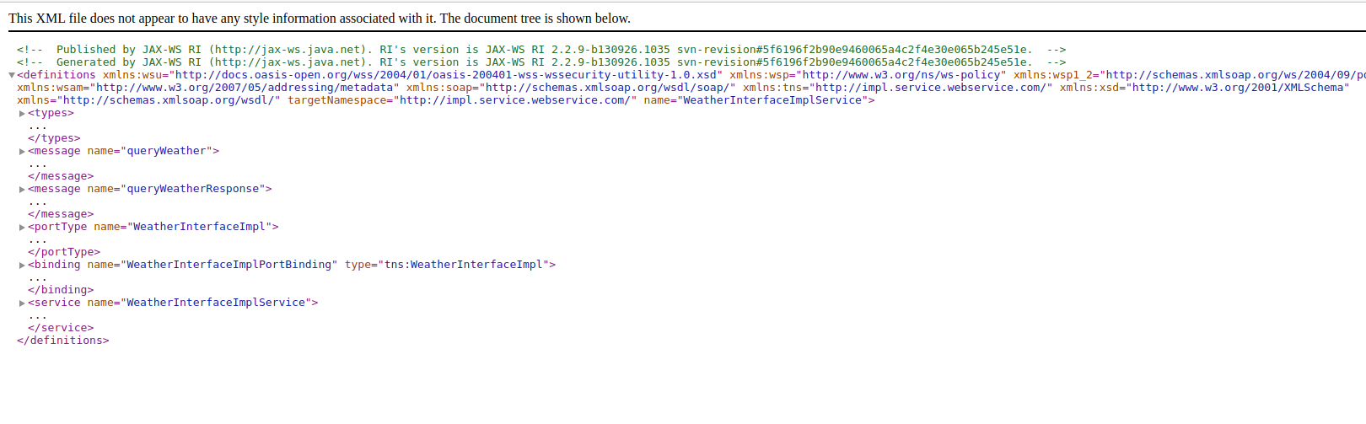Viewport: 1366px width, 424px height.
Task: Click the xmlns:wsu oasis-open namespace URL
Action: point(446,75)
